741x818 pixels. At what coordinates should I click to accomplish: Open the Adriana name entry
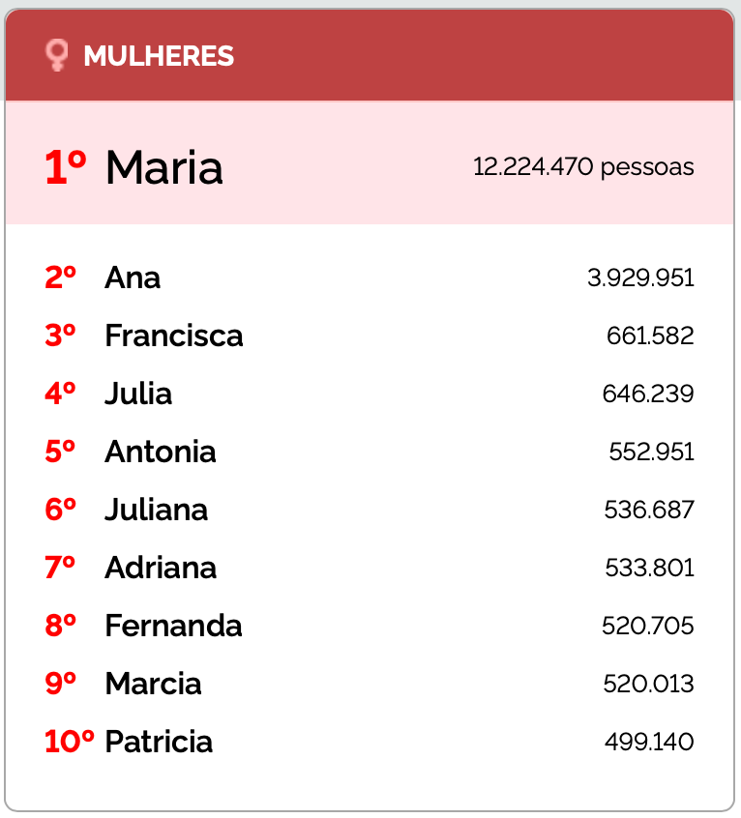tap(161, 569)
